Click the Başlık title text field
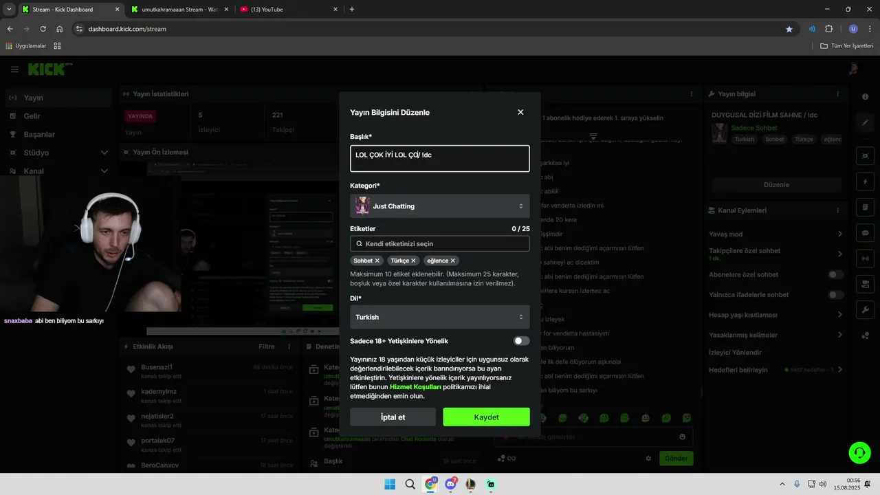 point(439,159)
